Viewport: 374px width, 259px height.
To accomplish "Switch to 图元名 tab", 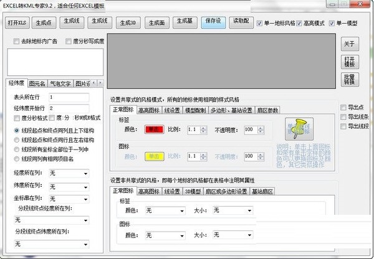I will (x=37, y=84).
